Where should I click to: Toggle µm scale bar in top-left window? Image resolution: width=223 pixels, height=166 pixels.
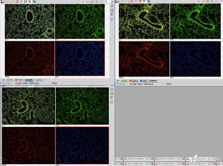coord(112,6)
